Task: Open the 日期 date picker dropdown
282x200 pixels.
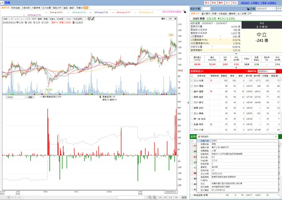Action: click(x=270, y=9)
